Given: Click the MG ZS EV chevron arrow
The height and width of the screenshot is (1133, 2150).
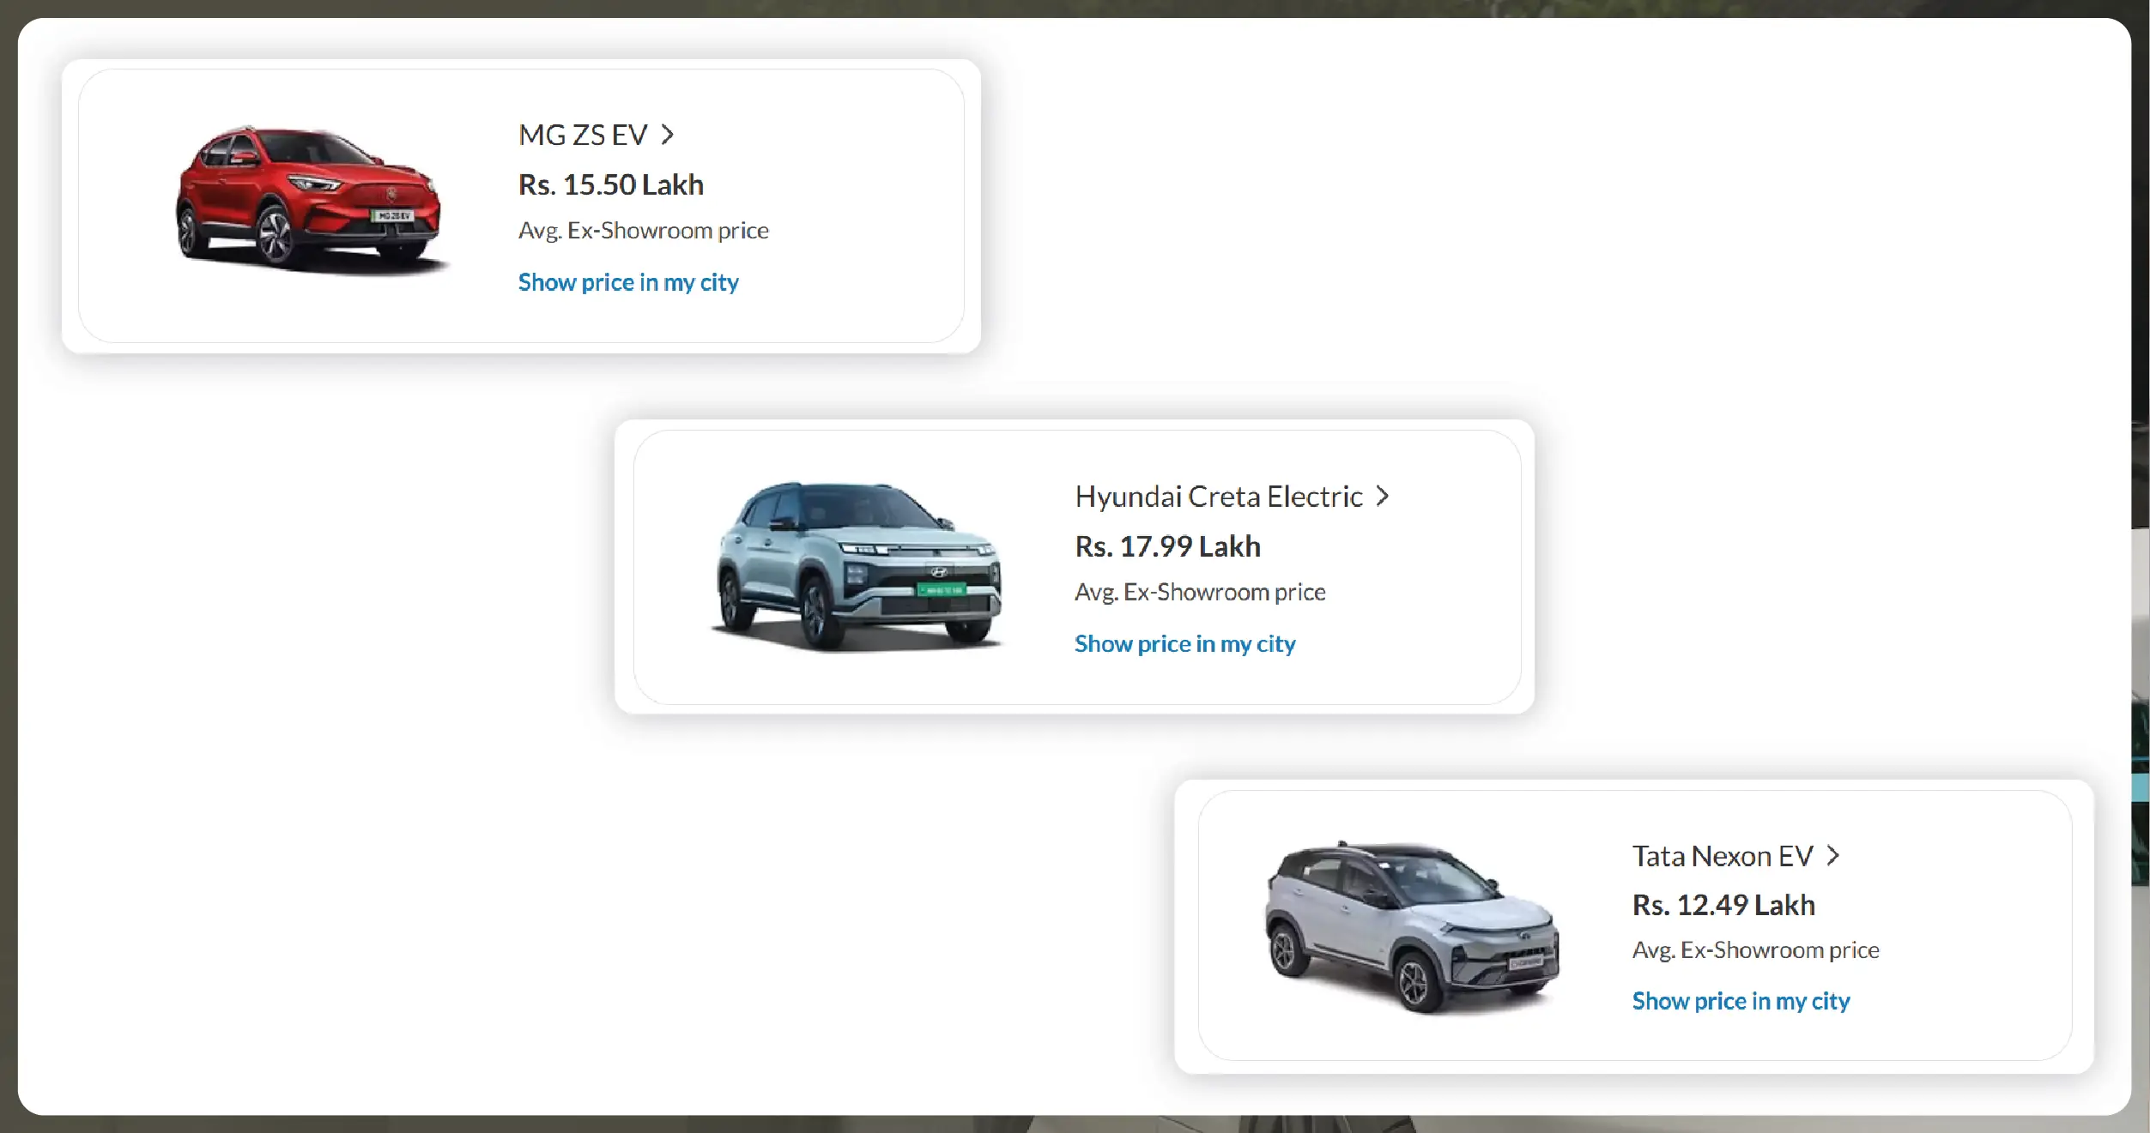Looking at the screenshot, I should point(668,135).
